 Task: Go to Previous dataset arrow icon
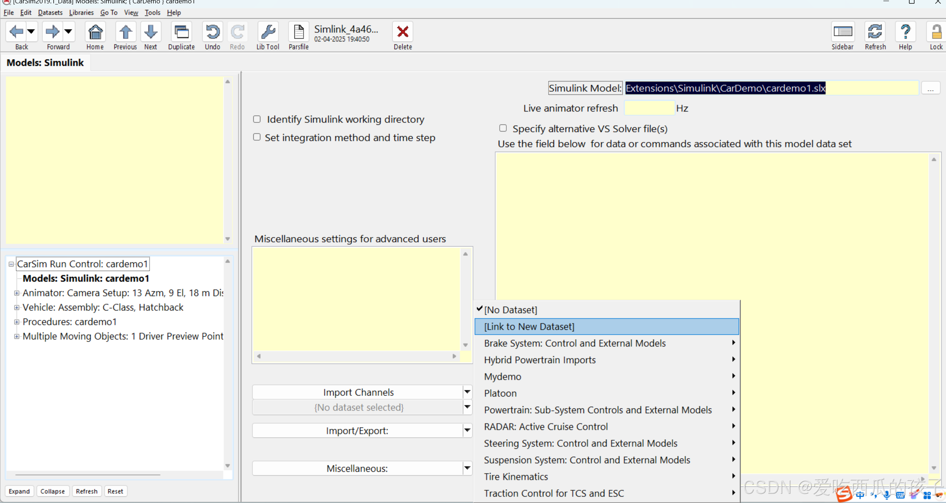click(x=125, y=32)
